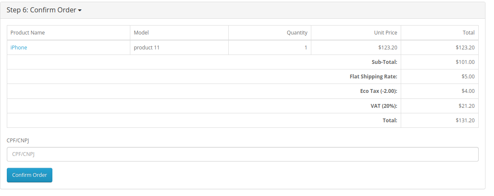Click the caret arrow beside Step 6 heading

point(80,11)
